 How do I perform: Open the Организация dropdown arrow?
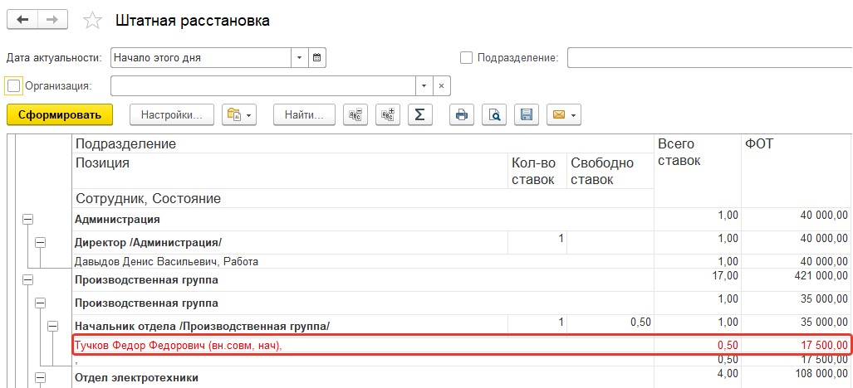tap(424, 85)
